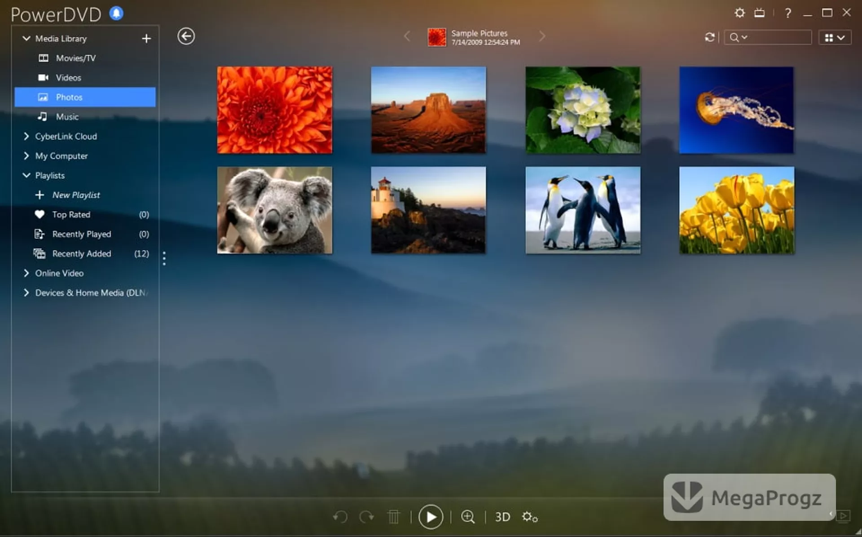
Task: Click the (12) count beside Recently Added
Action: pos(141,253)
